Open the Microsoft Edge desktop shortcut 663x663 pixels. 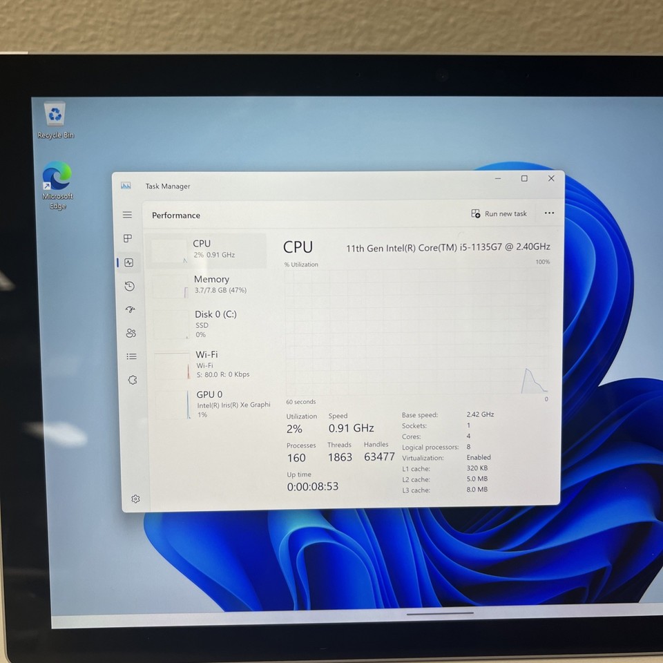pyautogui.click(x=57, y=186)
